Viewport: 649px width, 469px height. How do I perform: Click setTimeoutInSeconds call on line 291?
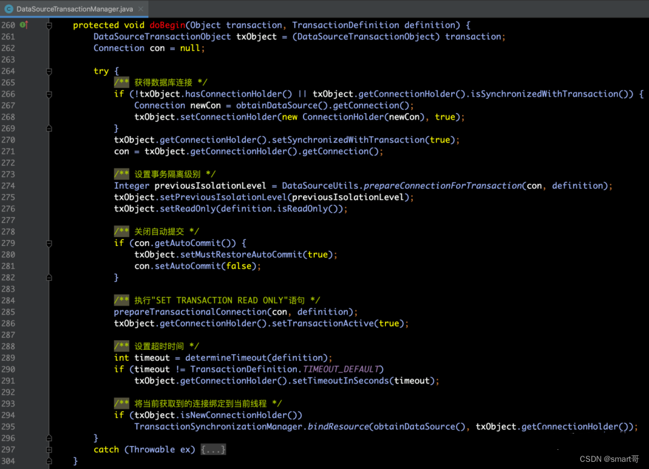(340, 381)
